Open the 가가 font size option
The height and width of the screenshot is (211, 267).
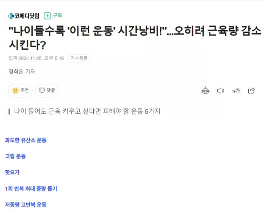(x=236, y=91)
